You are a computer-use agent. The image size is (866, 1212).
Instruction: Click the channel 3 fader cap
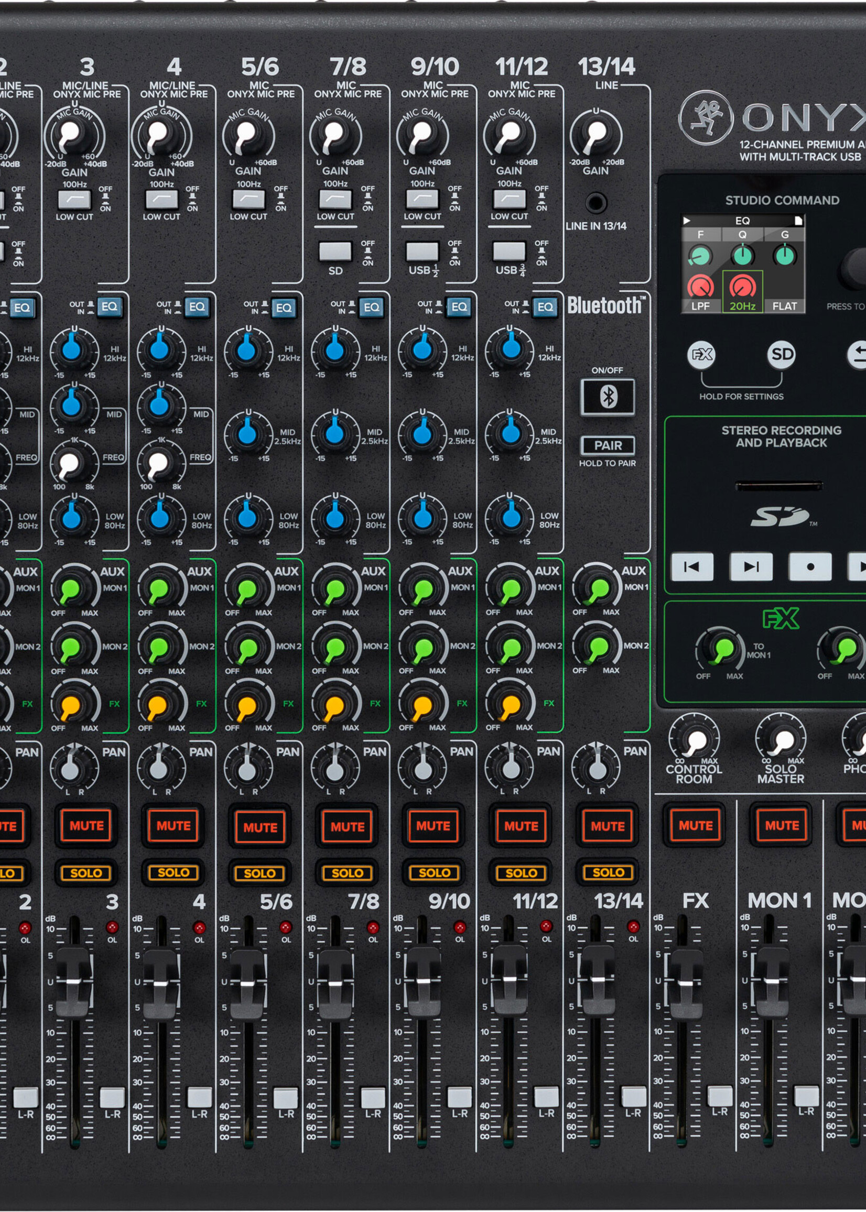pyautogui.click(x=73, y=982)
